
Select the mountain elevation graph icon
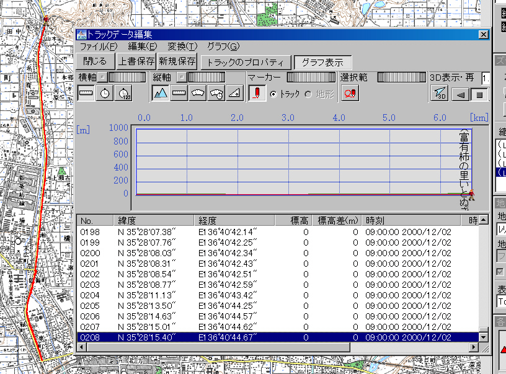[x=161, y=93]
